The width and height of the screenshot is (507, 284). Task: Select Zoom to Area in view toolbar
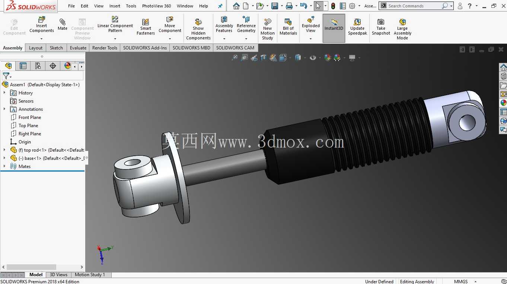(x=244, y=58)
